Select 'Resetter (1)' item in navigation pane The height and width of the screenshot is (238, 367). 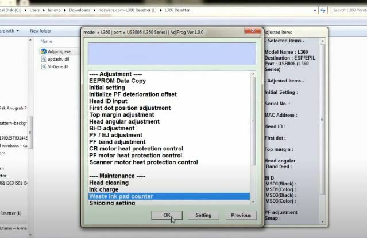11,213
